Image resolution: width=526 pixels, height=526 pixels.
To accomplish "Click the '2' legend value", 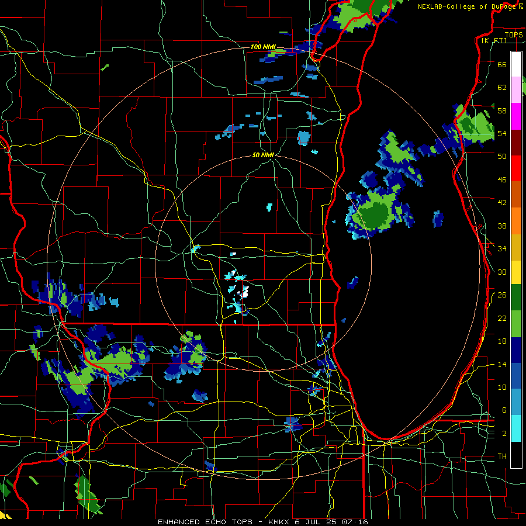I will 504,433.
